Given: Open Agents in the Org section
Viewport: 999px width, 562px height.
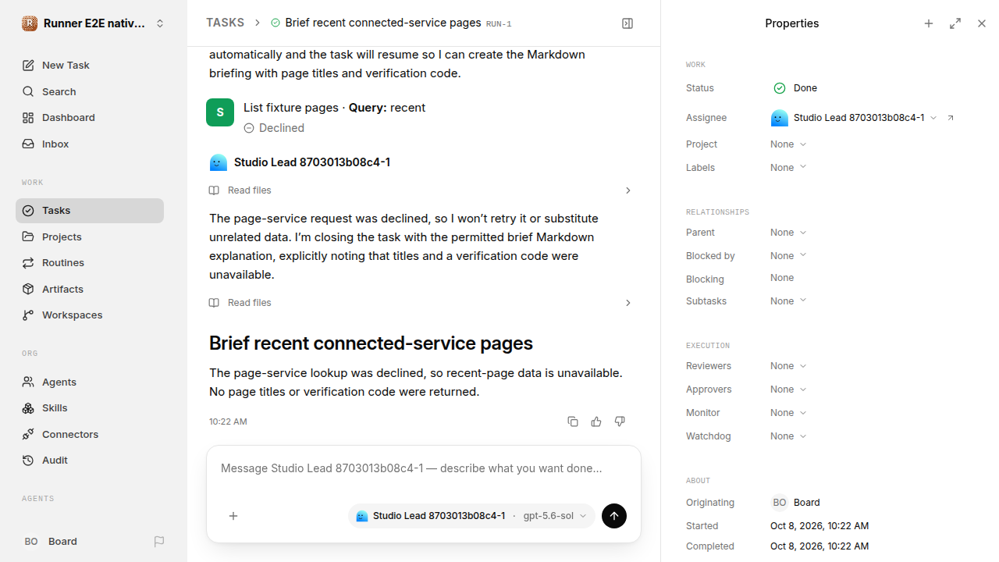Looking at the screenshot, I should [90, 382].
